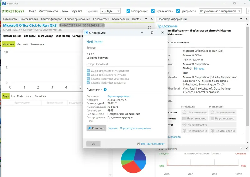Click OK in the About dialog
The image size is (250, 177).
tap(93, 143)
